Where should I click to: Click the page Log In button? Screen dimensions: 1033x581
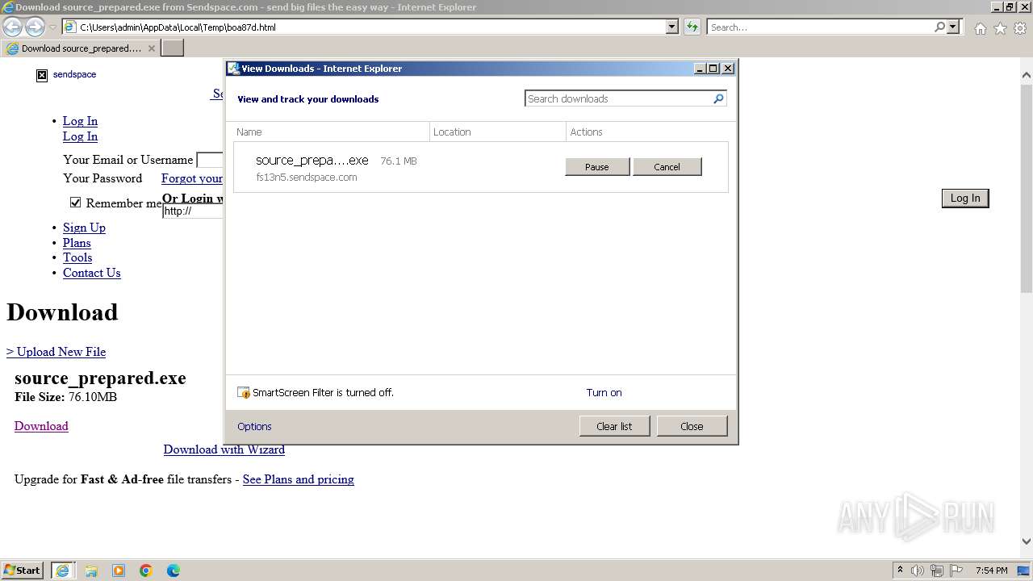965,199
